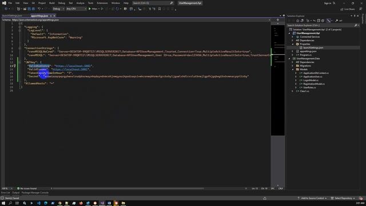Image resolution: width=366 pixels, height=206 pixels.
Task: Click the lightbulb quick actions icon on line 13
Action: 15,66
